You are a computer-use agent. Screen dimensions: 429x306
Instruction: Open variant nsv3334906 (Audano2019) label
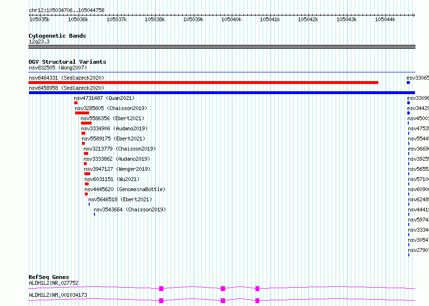114,128
